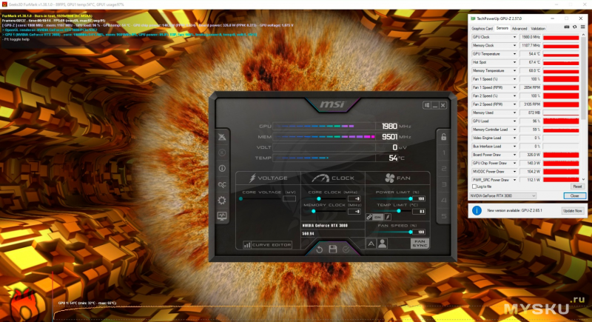
Task: Open the hardware monitor icon in Afterburner
Action: point(222,216)
